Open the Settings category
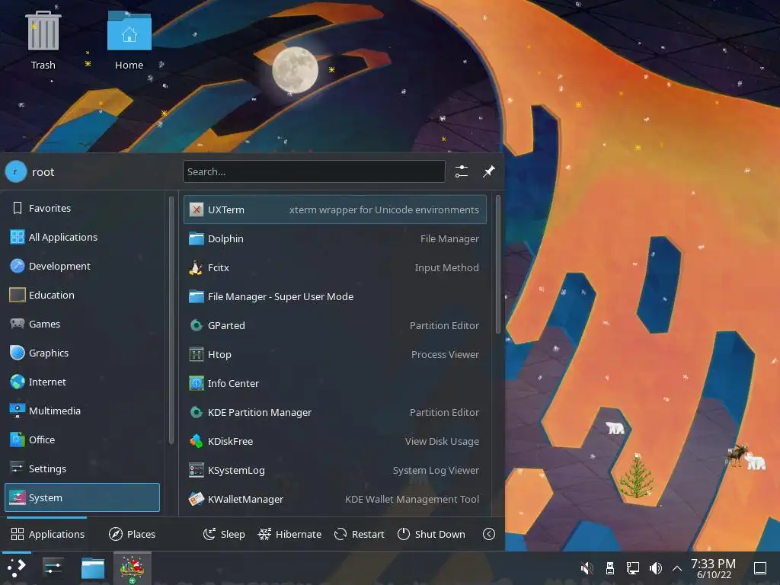The width and height of the screenshot is (780, 585). pos(82,468)
